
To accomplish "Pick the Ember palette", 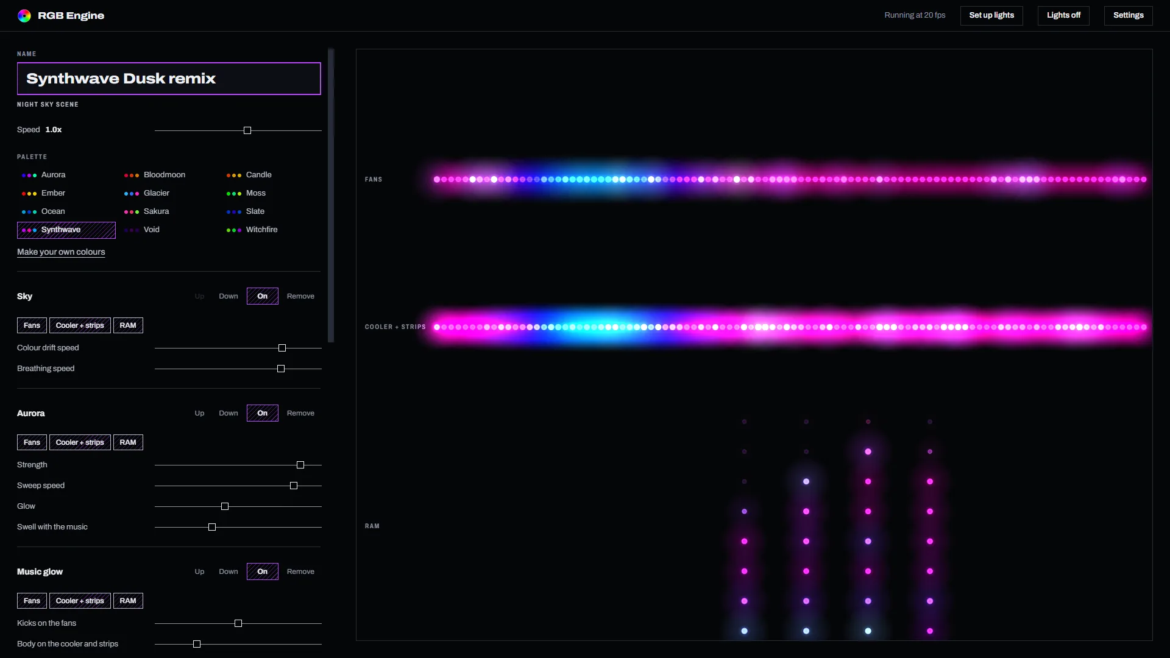I will pyautogui.click(x=66, y=193).
